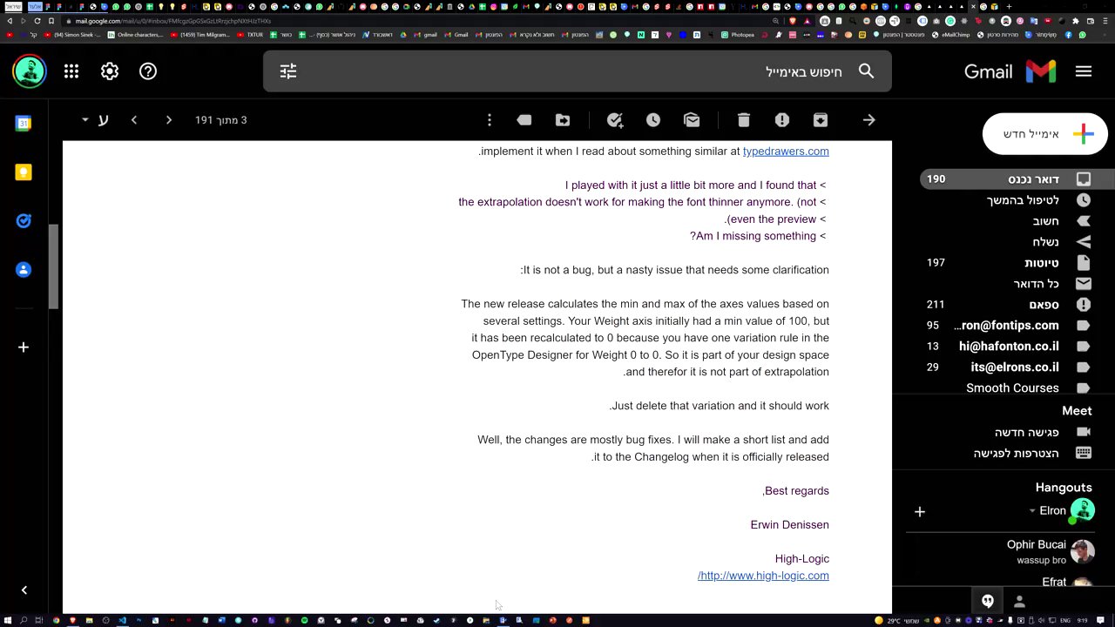1115x627 pixels.
Task: Go to the newer conversation
Action: click(169, 120)
